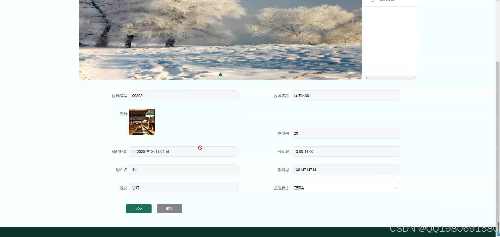The image size is (500, 237).
Task: Click the carousel next arrow
Action: coord(353,21)
